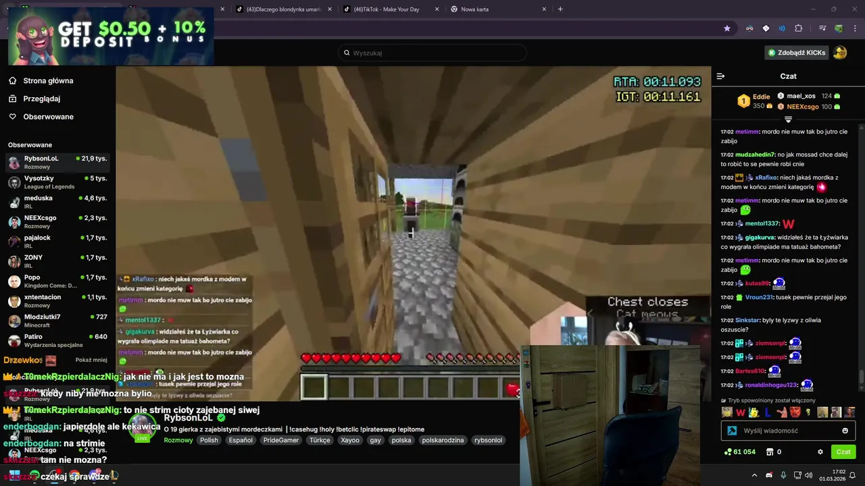Select the polskarodzina stream tag
The width and height of the screenshot is (865, 486).
[443, 440]
